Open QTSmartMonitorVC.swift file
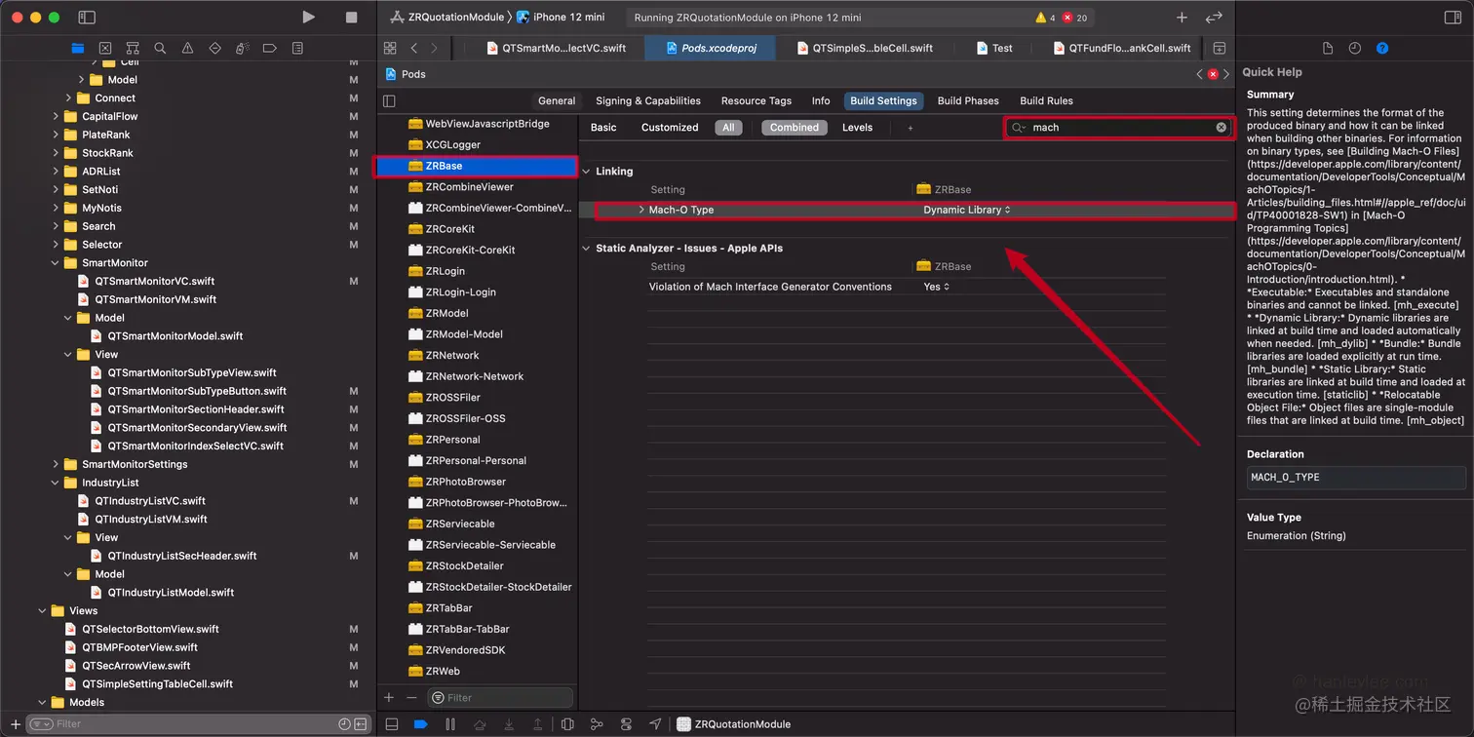Viewport: 1474px width, 737px height. [154, 282]
